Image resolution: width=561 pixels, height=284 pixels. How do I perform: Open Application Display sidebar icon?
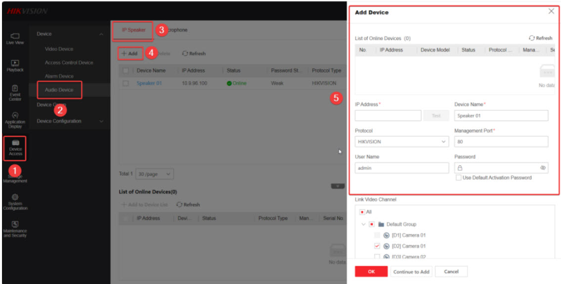(x=15, y=119)
